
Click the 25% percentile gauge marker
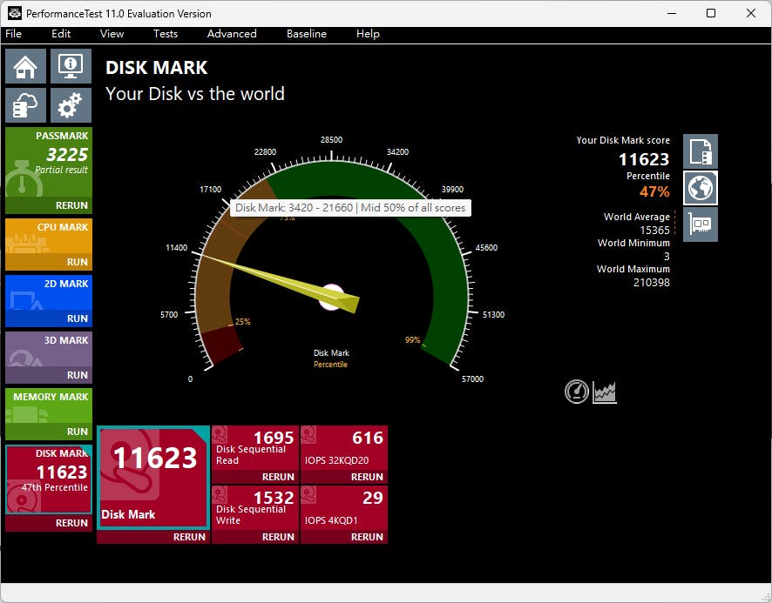243,322
